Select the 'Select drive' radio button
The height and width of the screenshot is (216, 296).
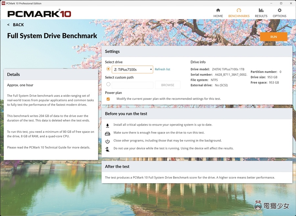tap(109, 69)
